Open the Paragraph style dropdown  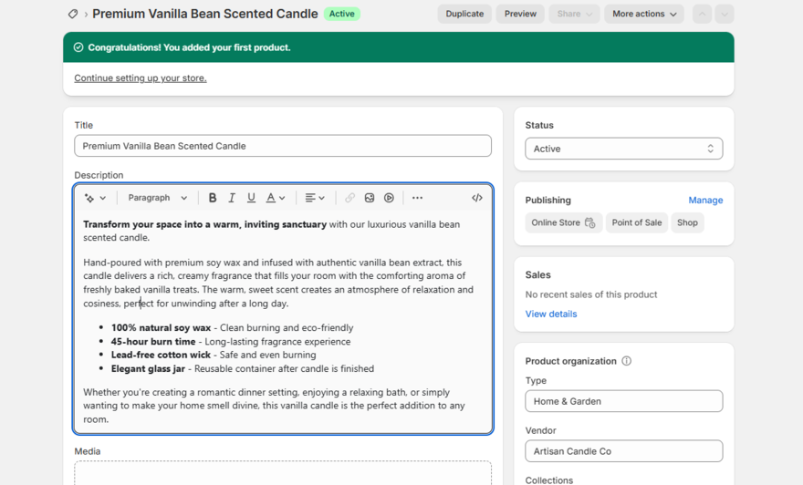click(x=157, y=198)
